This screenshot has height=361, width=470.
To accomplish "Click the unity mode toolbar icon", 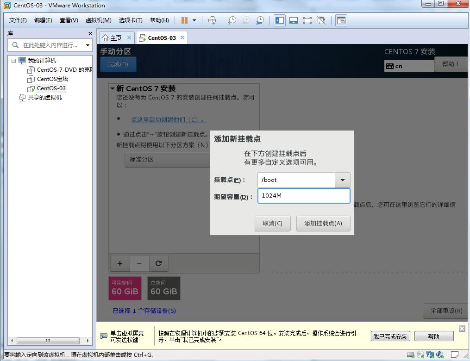I will tap(321, 20).
